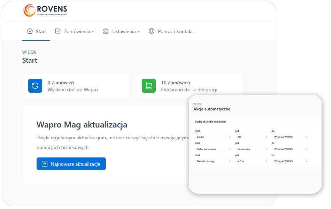Click the Rovens logo
331x209 pixels.
[45, 10]
